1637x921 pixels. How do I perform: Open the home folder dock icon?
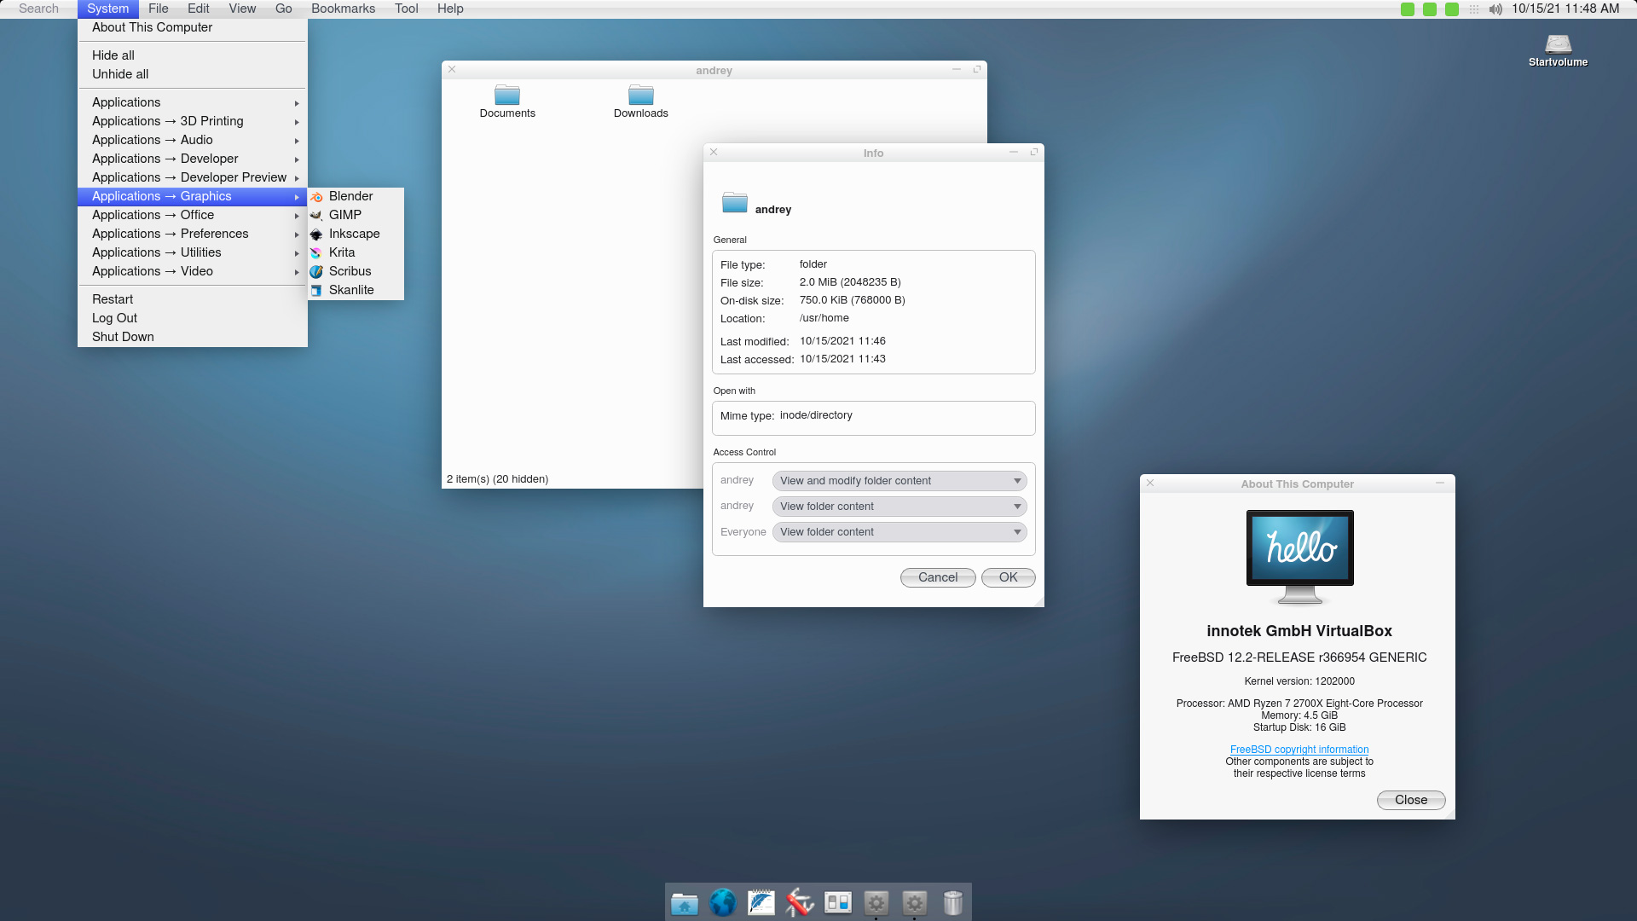coord(684,903)
